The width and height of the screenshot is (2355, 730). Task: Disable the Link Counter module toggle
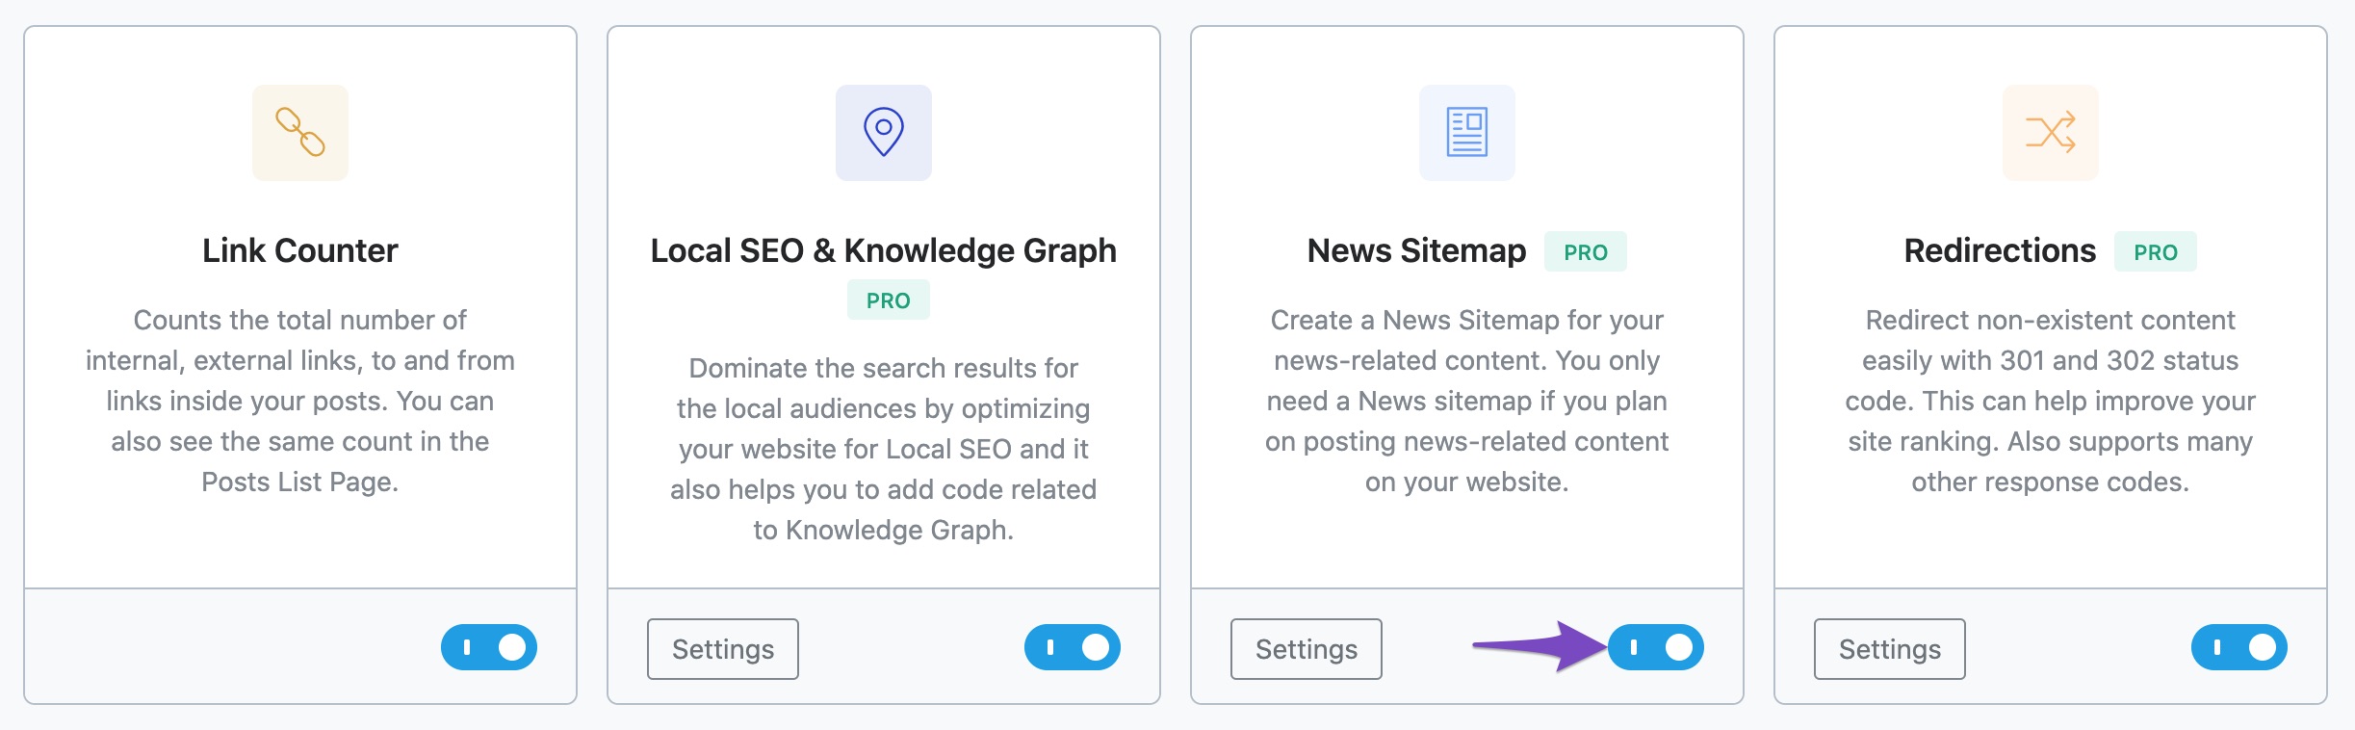(489, 647)
